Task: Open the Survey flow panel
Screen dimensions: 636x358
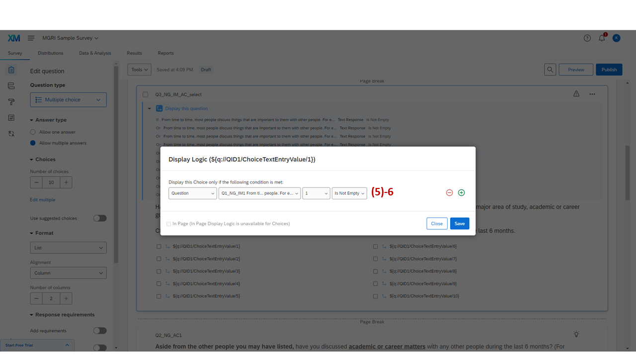Action: pos(11,86)
